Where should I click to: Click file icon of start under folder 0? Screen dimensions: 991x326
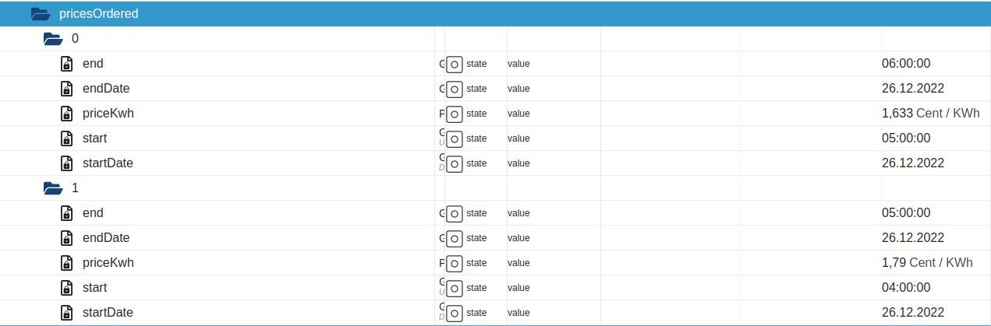point(67,138)
